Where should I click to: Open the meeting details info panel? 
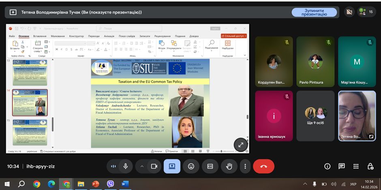point(327,166)
